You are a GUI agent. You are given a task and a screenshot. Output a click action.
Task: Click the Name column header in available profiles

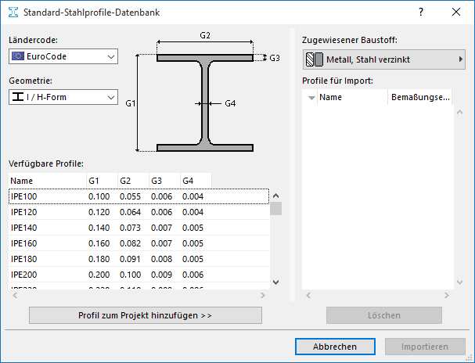pyautogui.click(x=48, y=181)
